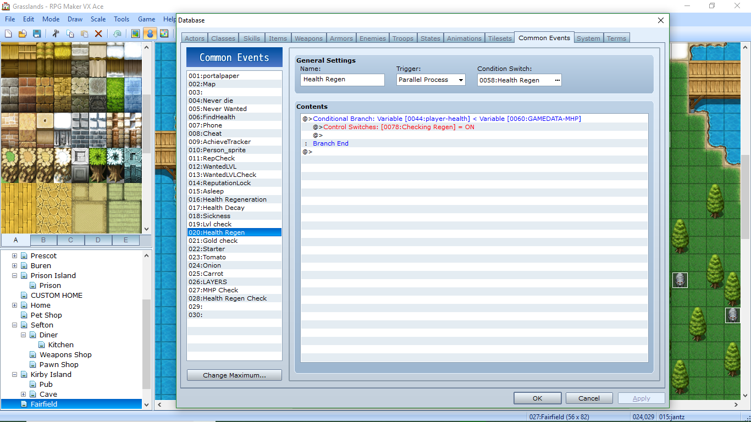751x422 pixels.
Task: Select tileset tab B
Action: pyautogui.click(x=43, y=240)
